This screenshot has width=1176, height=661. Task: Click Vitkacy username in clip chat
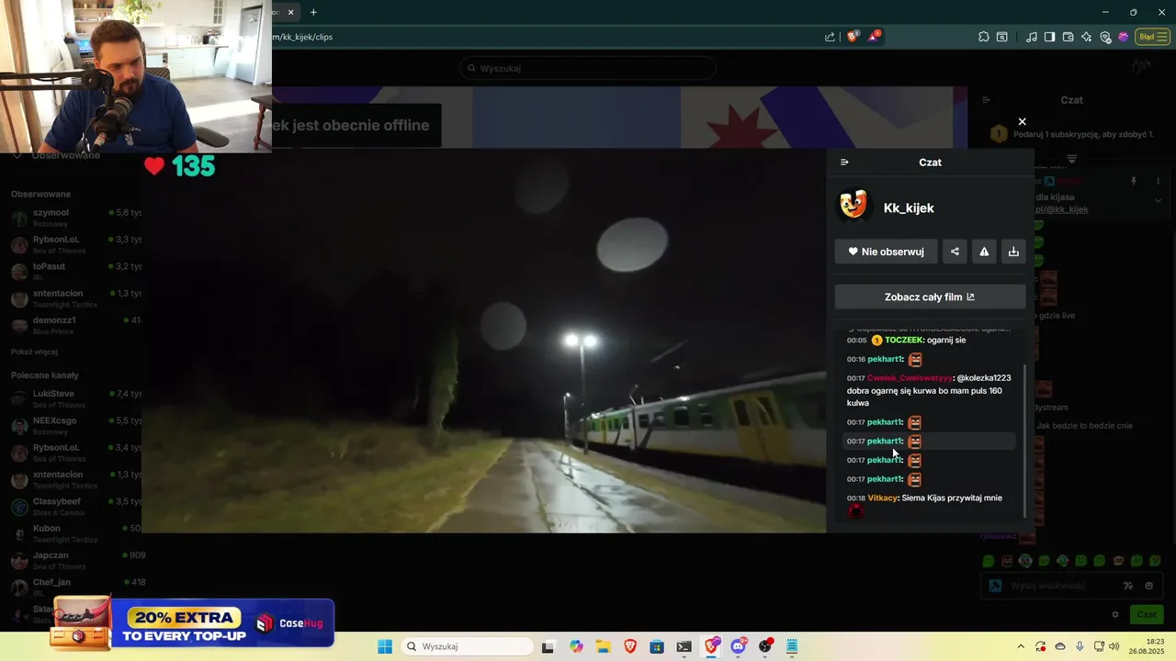(882, 498)
